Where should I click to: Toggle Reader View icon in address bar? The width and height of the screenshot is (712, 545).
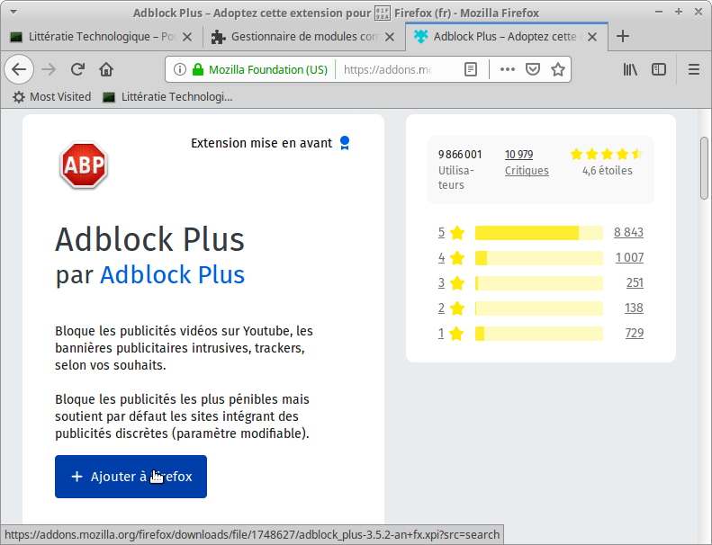(471, 69)
